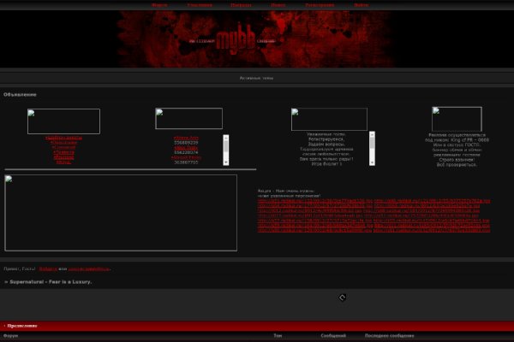Open the Активные темы link
Viewport: 514px width, 342px height.
(255, 78)
